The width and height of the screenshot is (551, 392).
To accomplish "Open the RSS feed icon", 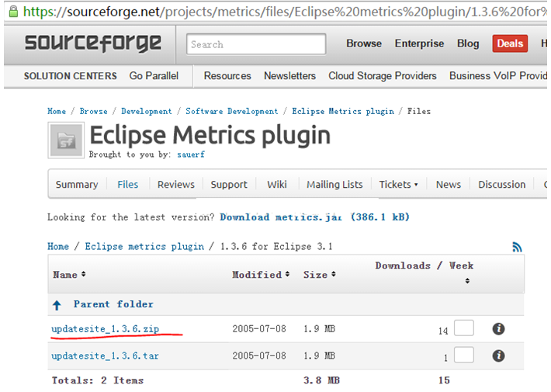I will click(x=518, y=247).
